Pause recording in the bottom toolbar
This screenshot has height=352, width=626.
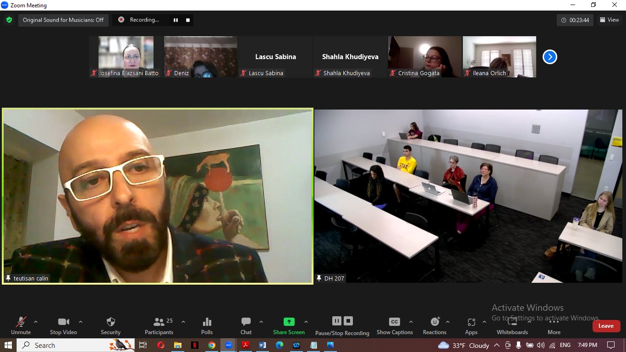(337, 321)
